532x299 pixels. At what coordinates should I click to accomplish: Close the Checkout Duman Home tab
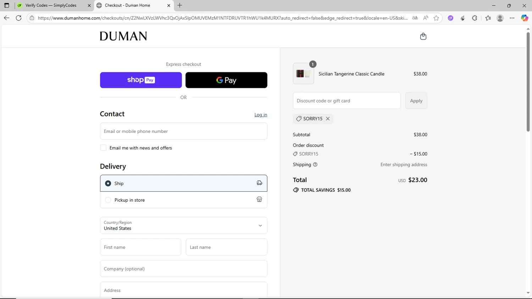169,5
